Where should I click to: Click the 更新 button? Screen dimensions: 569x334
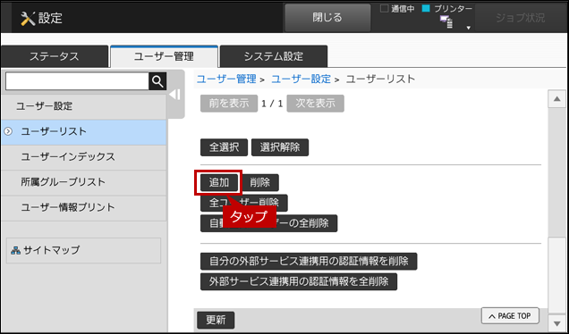click(x=216, y=321)
